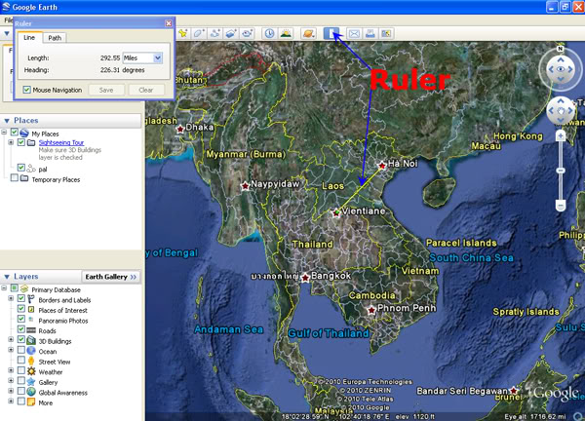The image size is (585, 421).
Task: Toggle the sunlight icon in the toolbar
Action: coord(286,33)
